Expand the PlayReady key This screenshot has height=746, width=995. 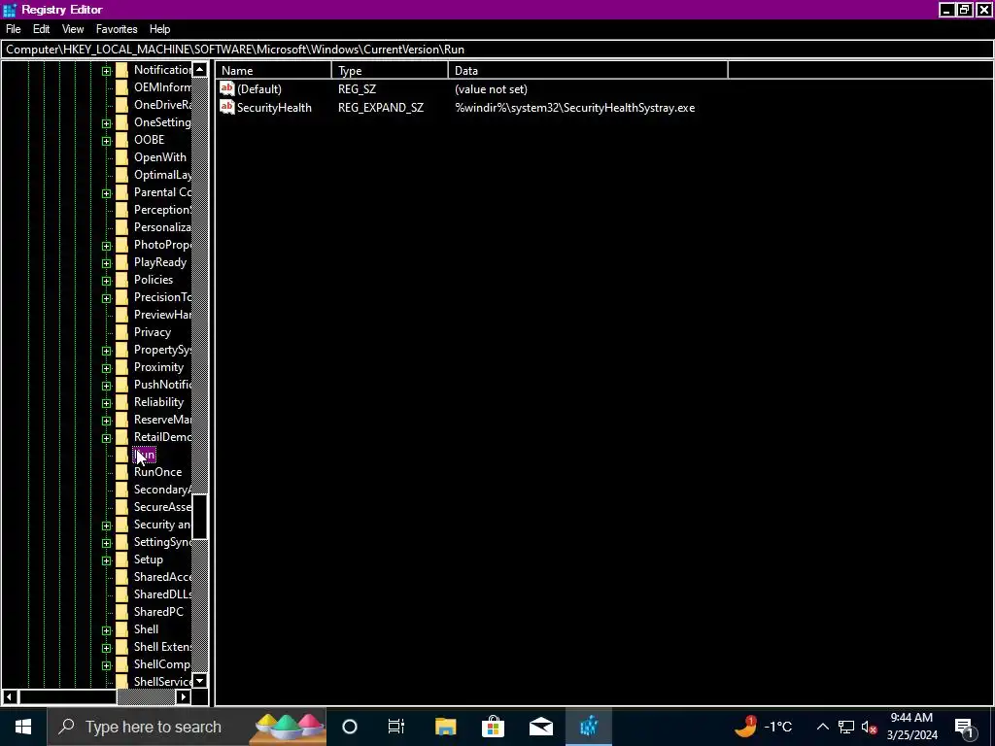click(107, 262)
